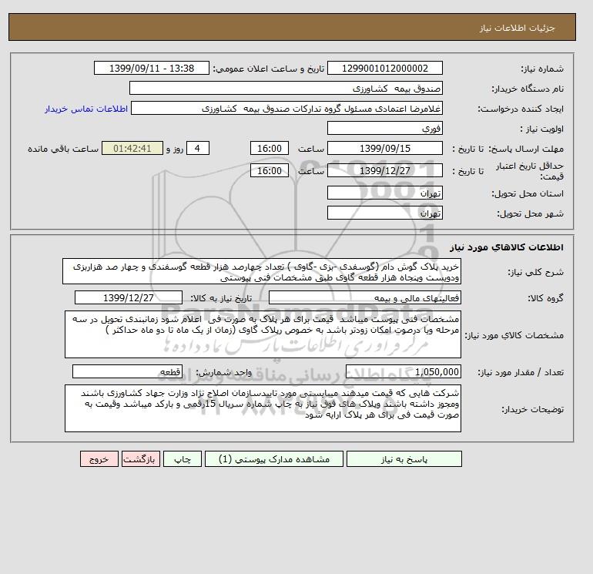
Task: Click delivery province field تهران
Action: 384,193
